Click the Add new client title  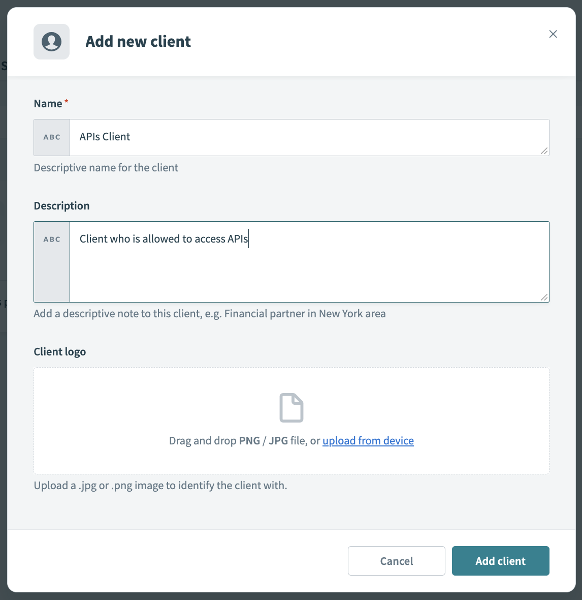point(138,41)
